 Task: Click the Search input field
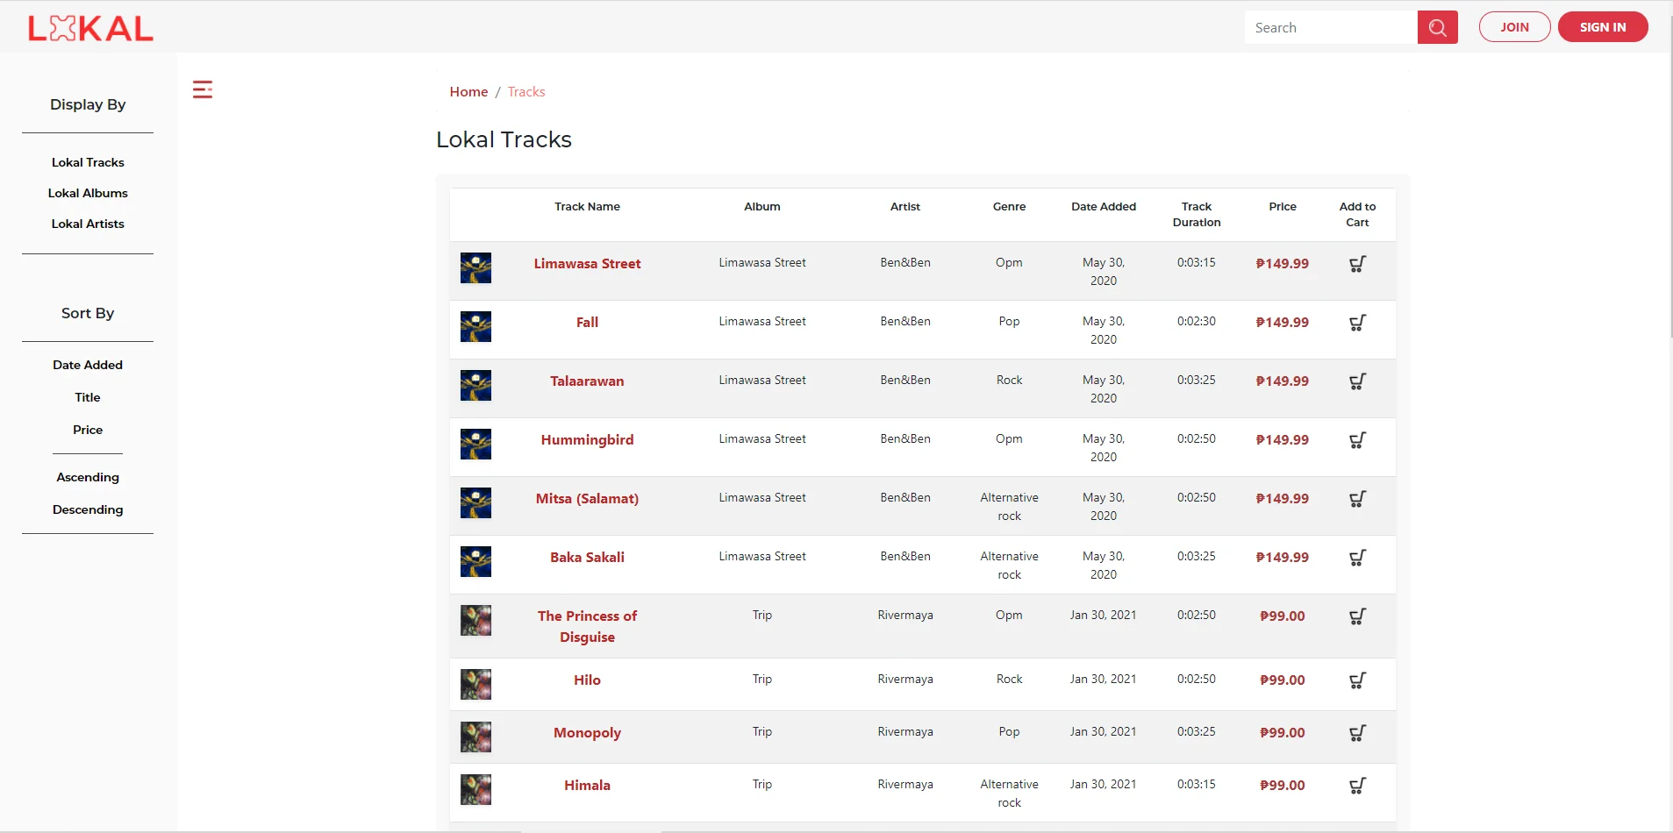[1331, 27]
